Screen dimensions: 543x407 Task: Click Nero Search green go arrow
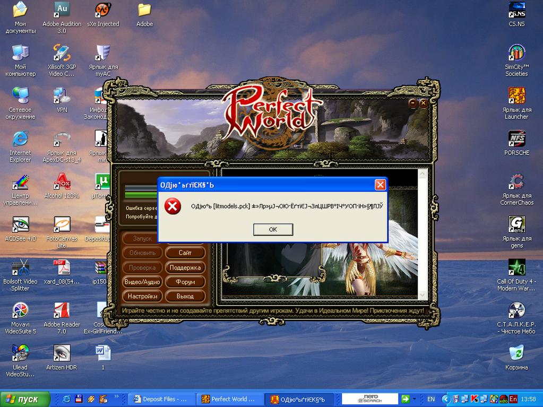[x=406, y=399]
